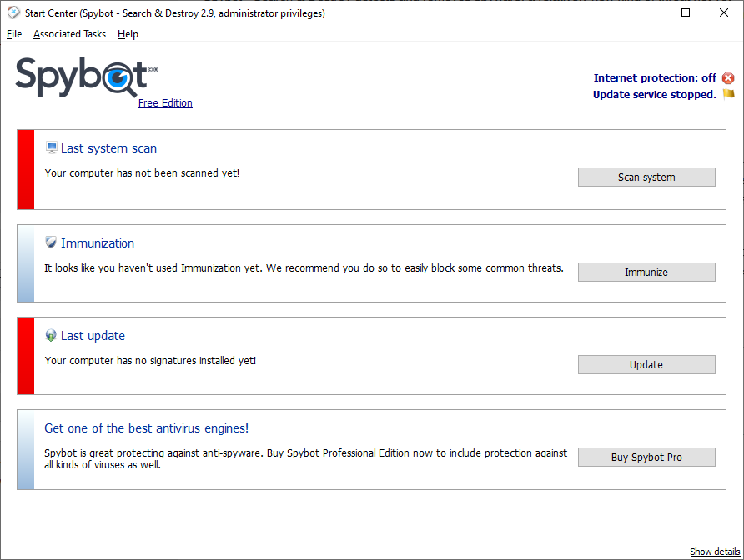Start a scan with Scan system button
The image size is (744, 560).
646,177
